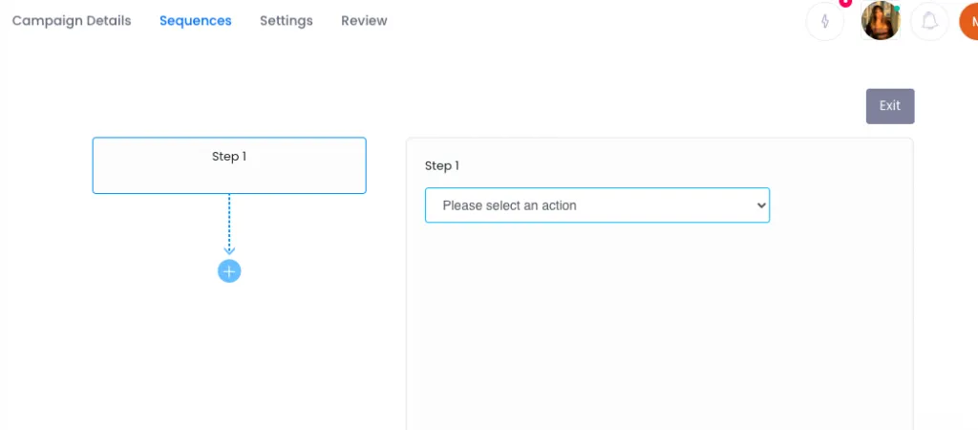Click the chevron arrow on action dropdown

760,205
